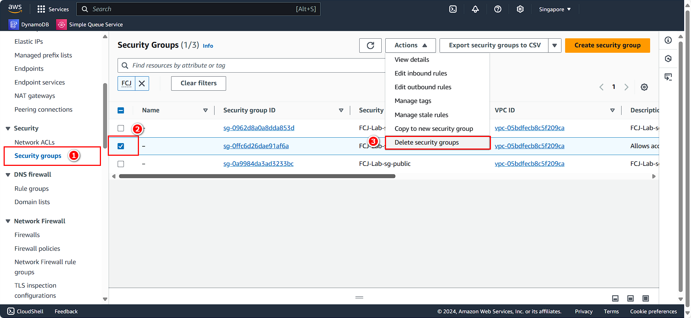Collapse the Network Firewall section
This screenshot has width=691, height=318.
(8, 221)
